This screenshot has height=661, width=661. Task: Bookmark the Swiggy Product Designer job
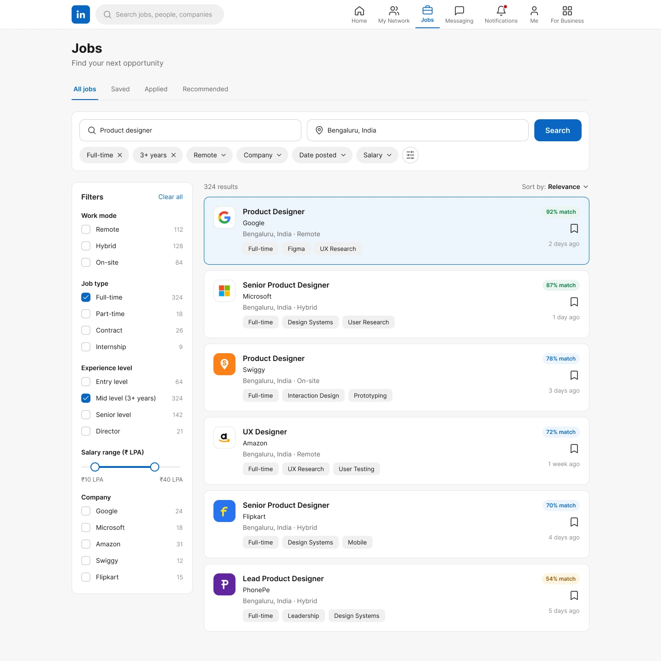click(574, 375)
